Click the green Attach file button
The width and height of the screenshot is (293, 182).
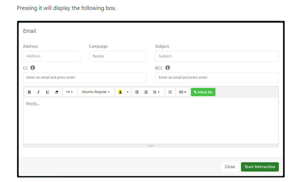tap(203, 92)
